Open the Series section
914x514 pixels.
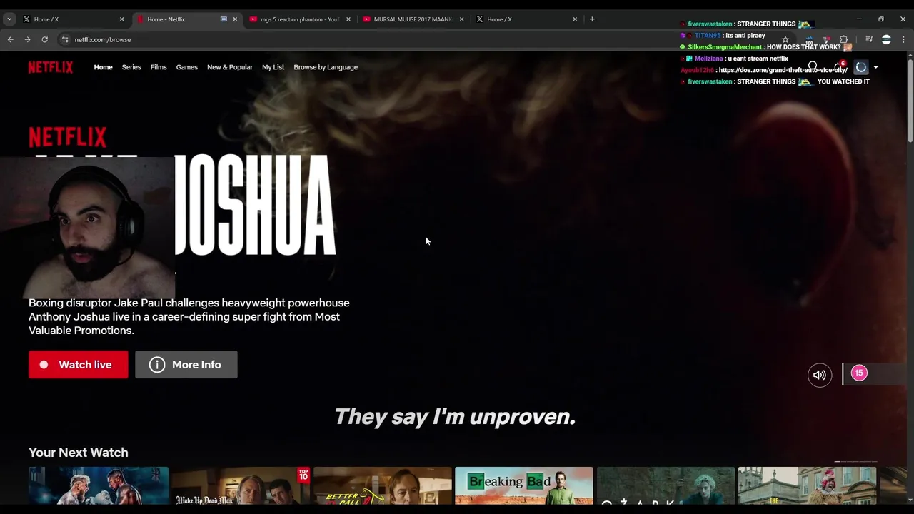[131, 67]
